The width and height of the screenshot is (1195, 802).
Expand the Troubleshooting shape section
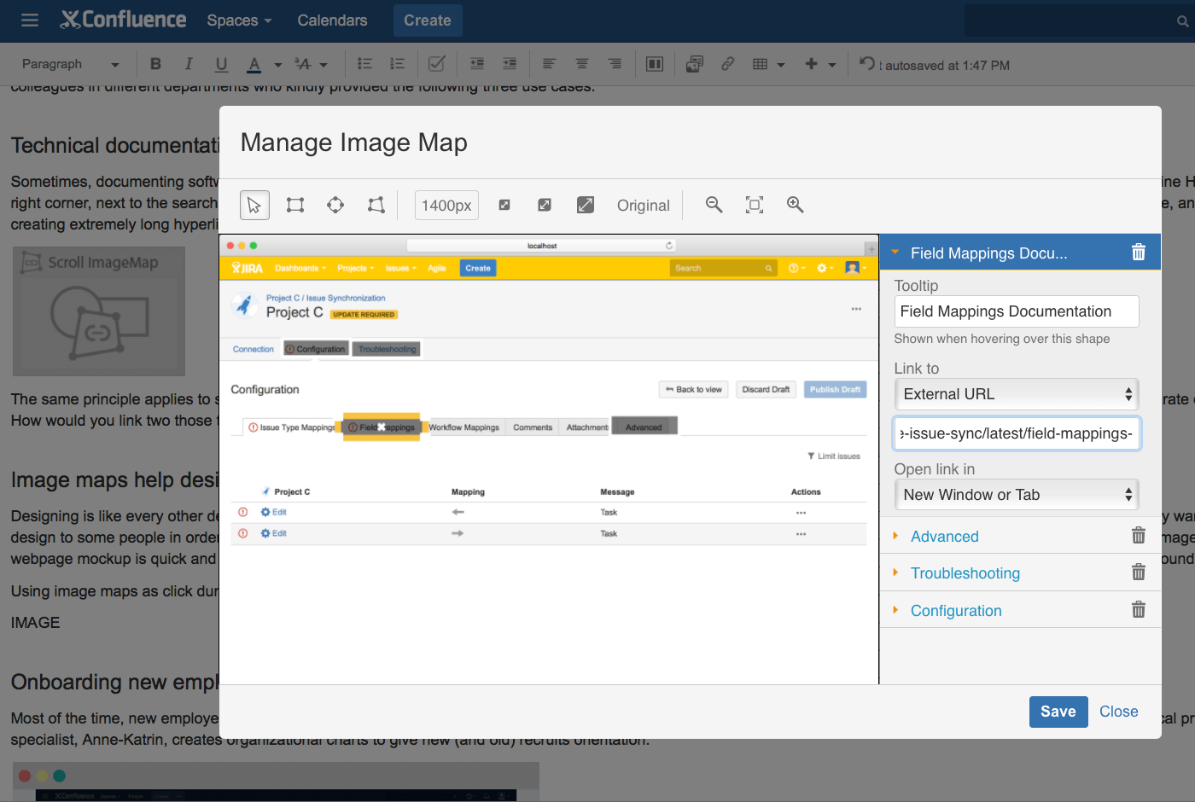895,572
